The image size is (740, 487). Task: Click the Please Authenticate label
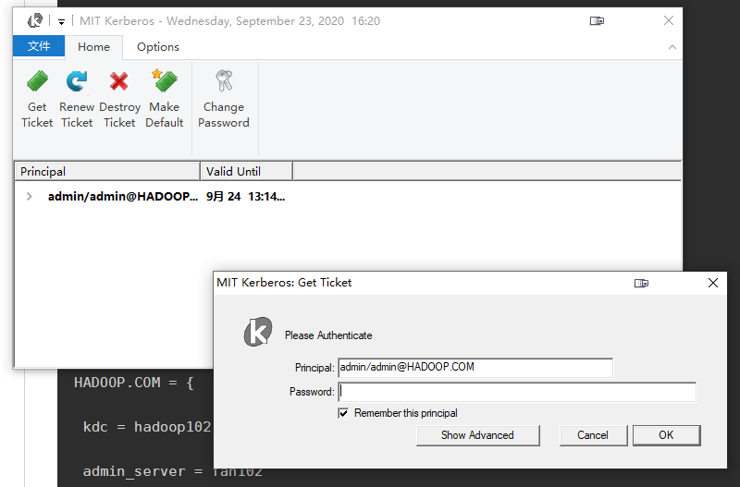coord(328,335)
